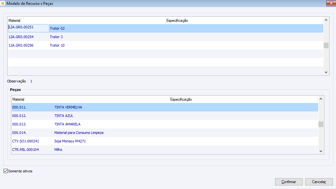
Task: Pick the Trator 10 entry
Action: point(57,45)
